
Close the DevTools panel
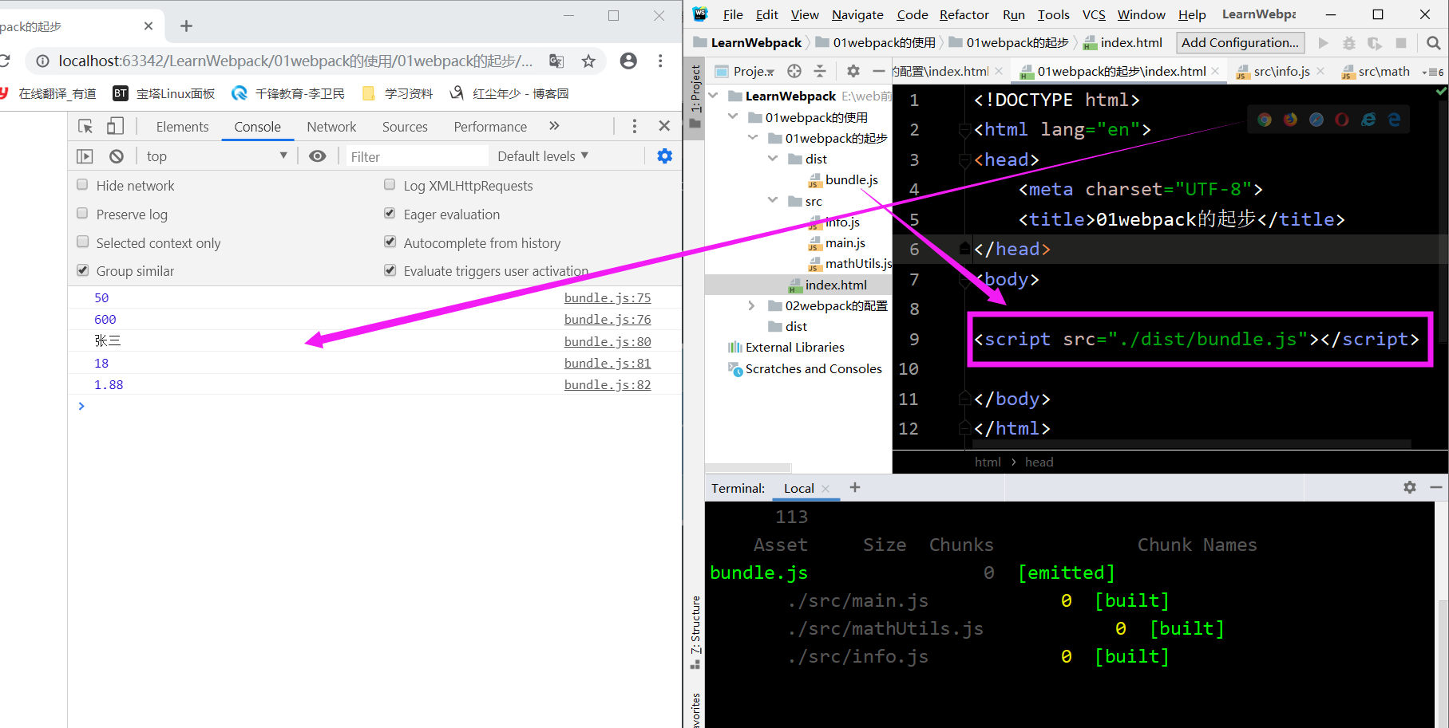click(x=664, y=126)
